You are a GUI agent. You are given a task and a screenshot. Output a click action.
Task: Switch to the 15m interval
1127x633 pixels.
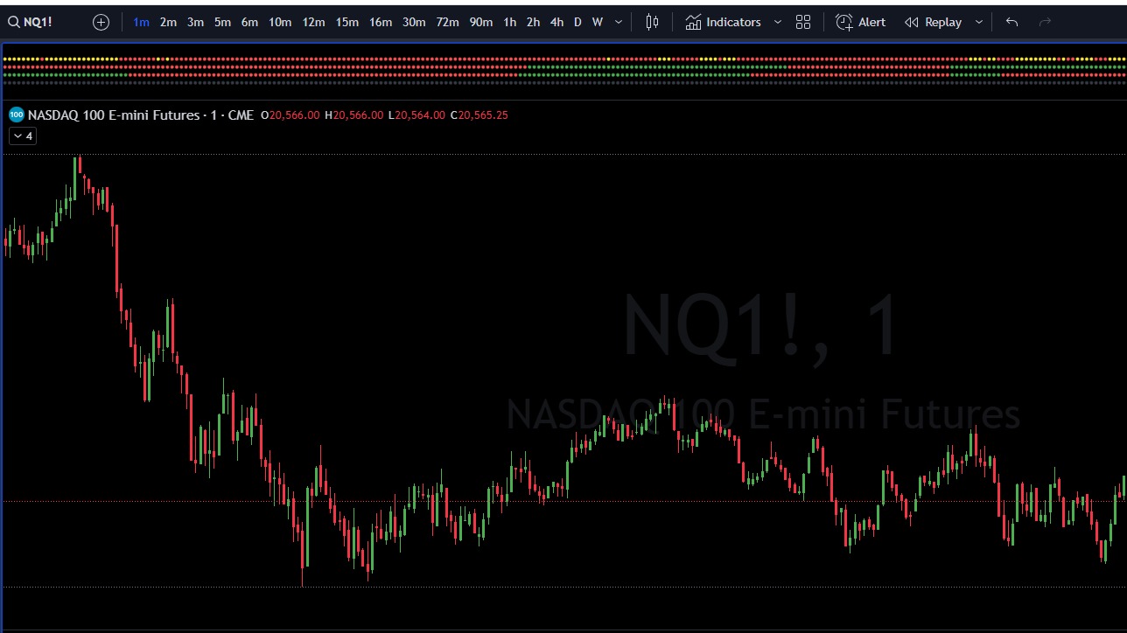[346, 22]
